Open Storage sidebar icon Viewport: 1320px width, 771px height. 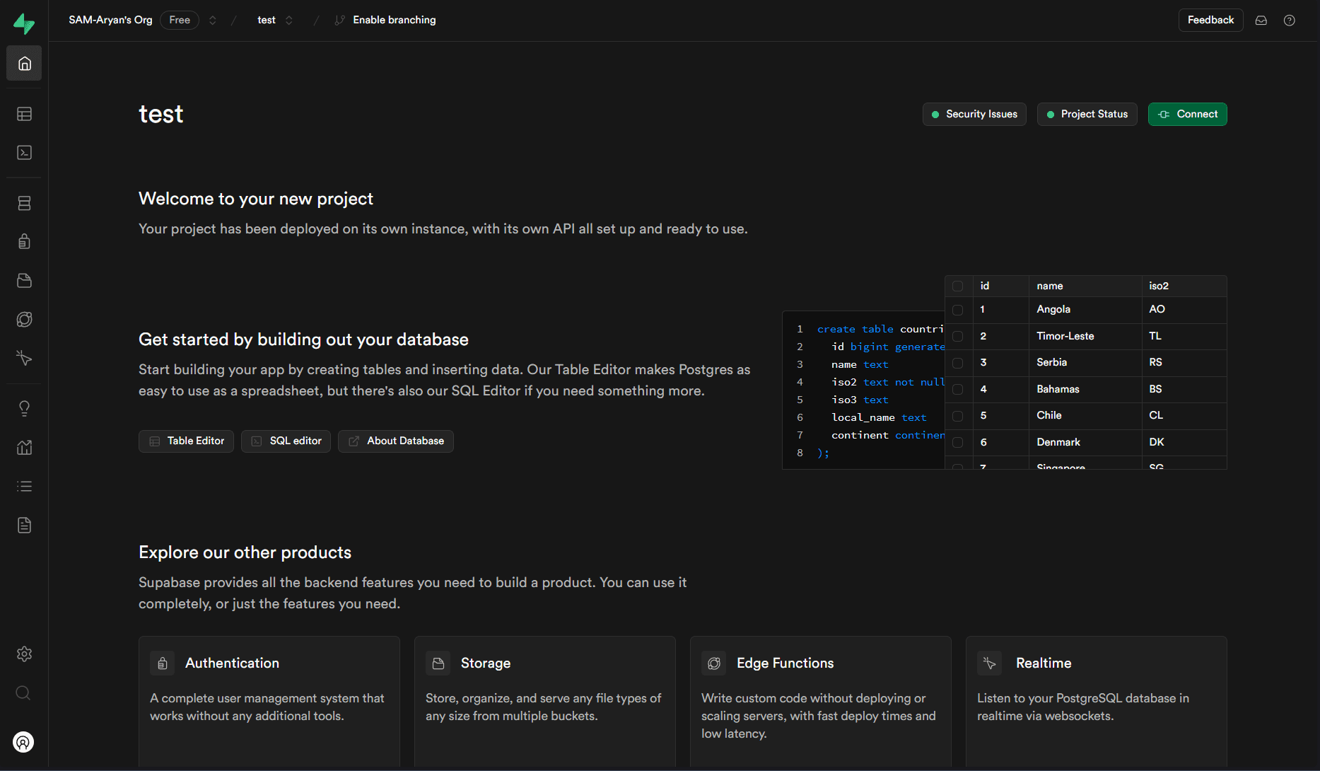pyautogui.click(x=24, y=281)
